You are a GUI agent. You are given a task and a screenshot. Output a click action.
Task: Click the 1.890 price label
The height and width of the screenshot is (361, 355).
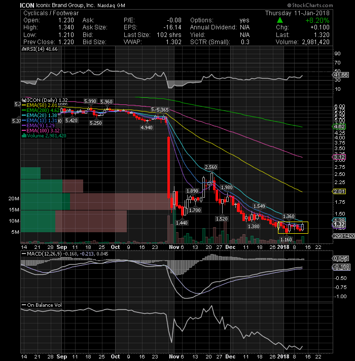[192, 191]
